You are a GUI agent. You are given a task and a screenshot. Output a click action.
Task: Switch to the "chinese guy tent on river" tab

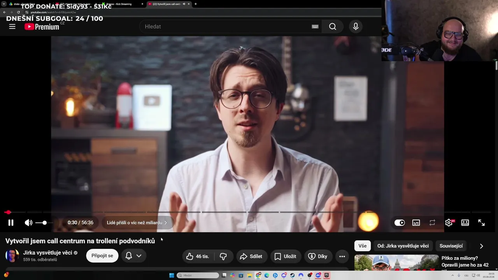pos(76,4)
